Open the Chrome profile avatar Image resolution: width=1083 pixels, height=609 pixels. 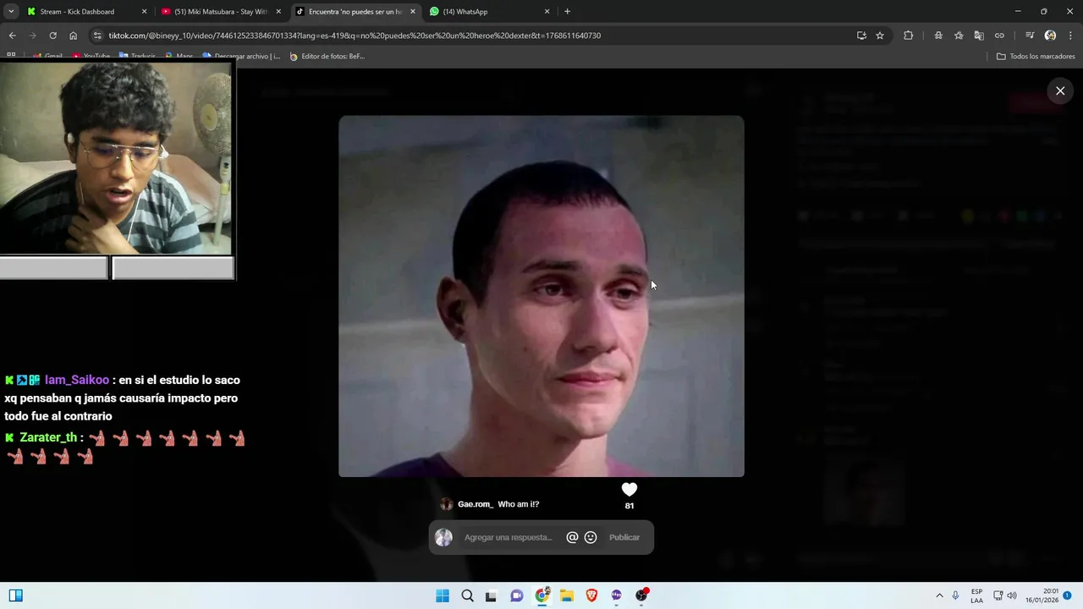click(x=1050, y=36)
